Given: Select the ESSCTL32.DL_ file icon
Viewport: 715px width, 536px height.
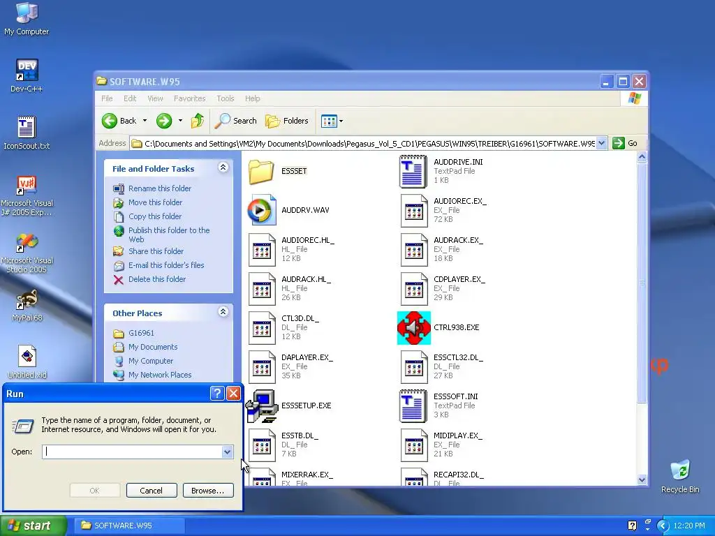Looking at the screenshot, I should click(414, 367).
